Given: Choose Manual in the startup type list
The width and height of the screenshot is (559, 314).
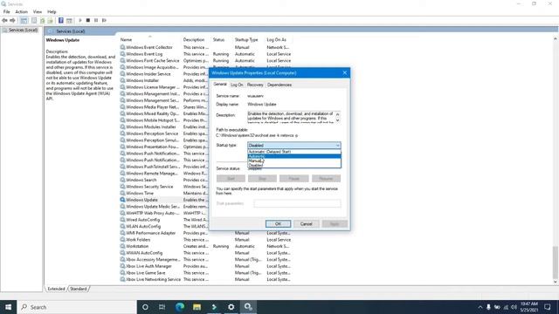Looking at the screenshot, I should coord(294,160).
